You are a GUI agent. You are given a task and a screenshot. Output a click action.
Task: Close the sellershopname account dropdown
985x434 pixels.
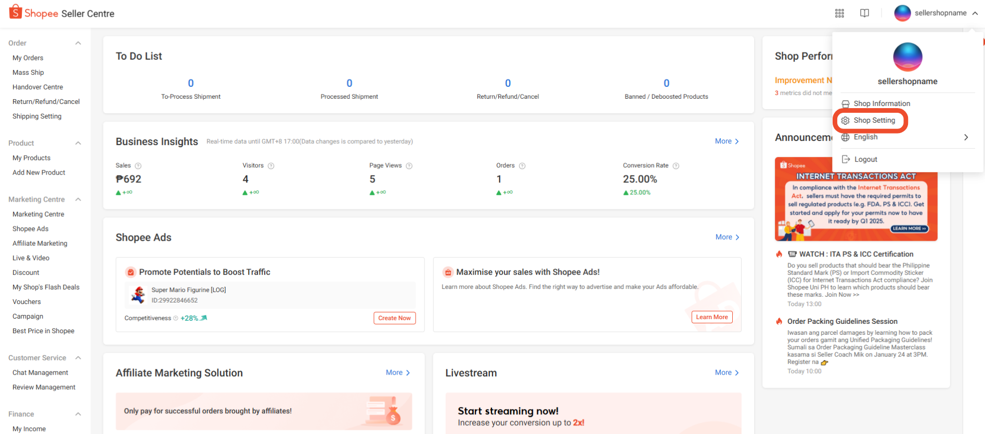(975, 14)
